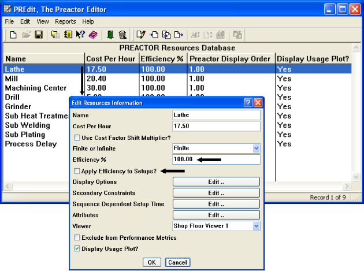This screenshot has height=271, width=364.
Task: Click Edit button for Secondary Constraints
Action: click(x=216, y=193)
